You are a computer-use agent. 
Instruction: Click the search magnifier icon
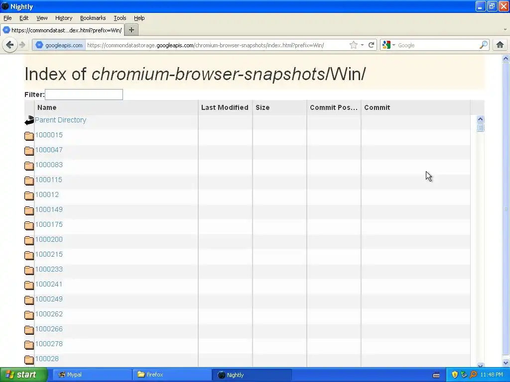point(484,45)
